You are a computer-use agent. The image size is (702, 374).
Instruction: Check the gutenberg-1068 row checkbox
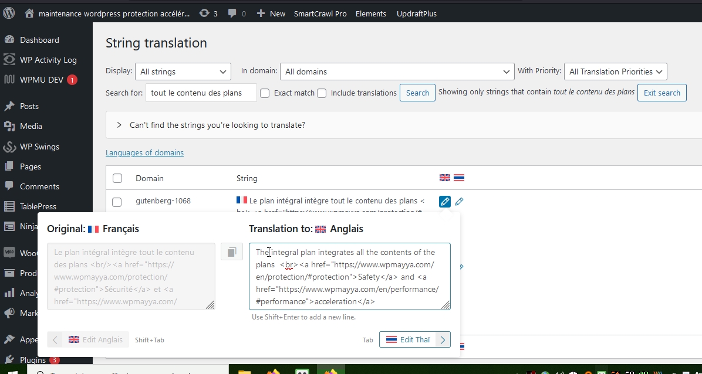pos(117,202)
